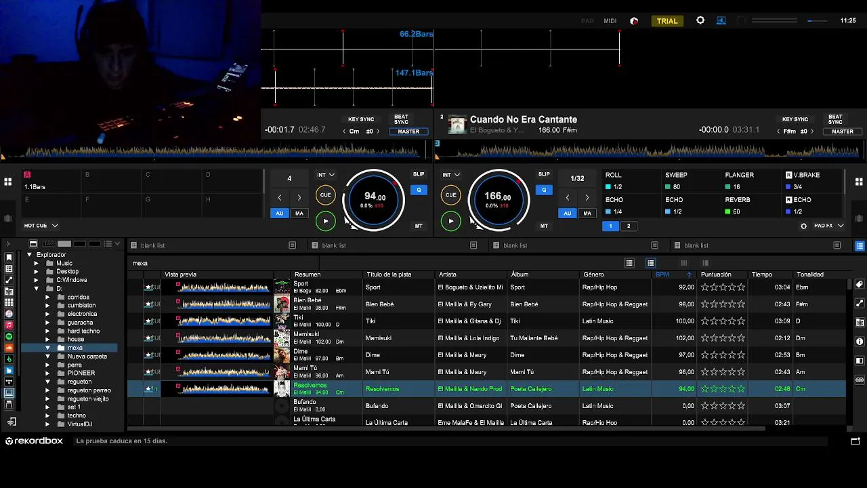Open the iTunes library icon in sidebar

9,314
